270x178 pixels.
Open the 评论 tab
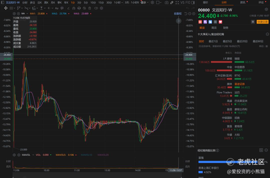coord(261,3)
